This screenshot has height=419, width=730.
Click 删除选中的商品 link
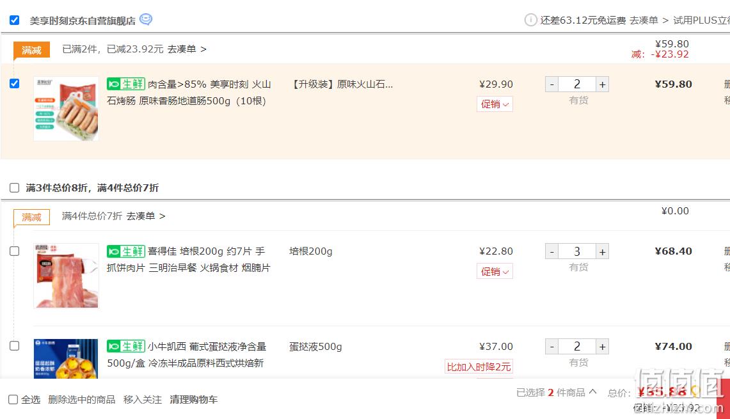coord(81,399)
